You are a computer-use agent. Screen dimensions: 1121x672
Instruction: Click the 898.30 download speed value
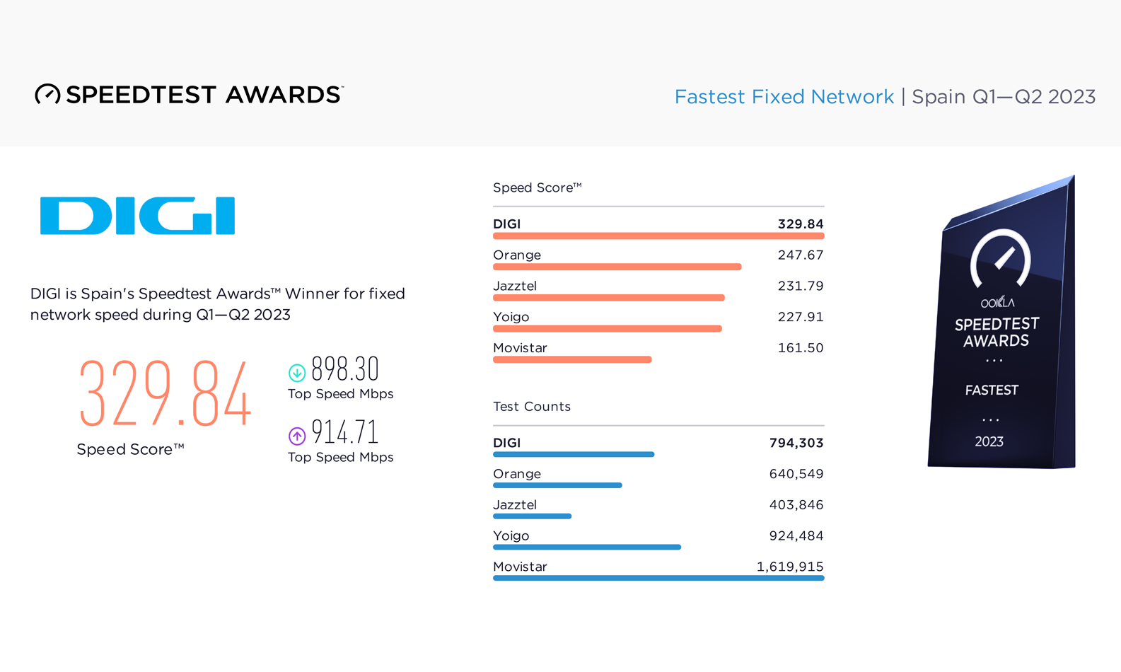(345, 369)
